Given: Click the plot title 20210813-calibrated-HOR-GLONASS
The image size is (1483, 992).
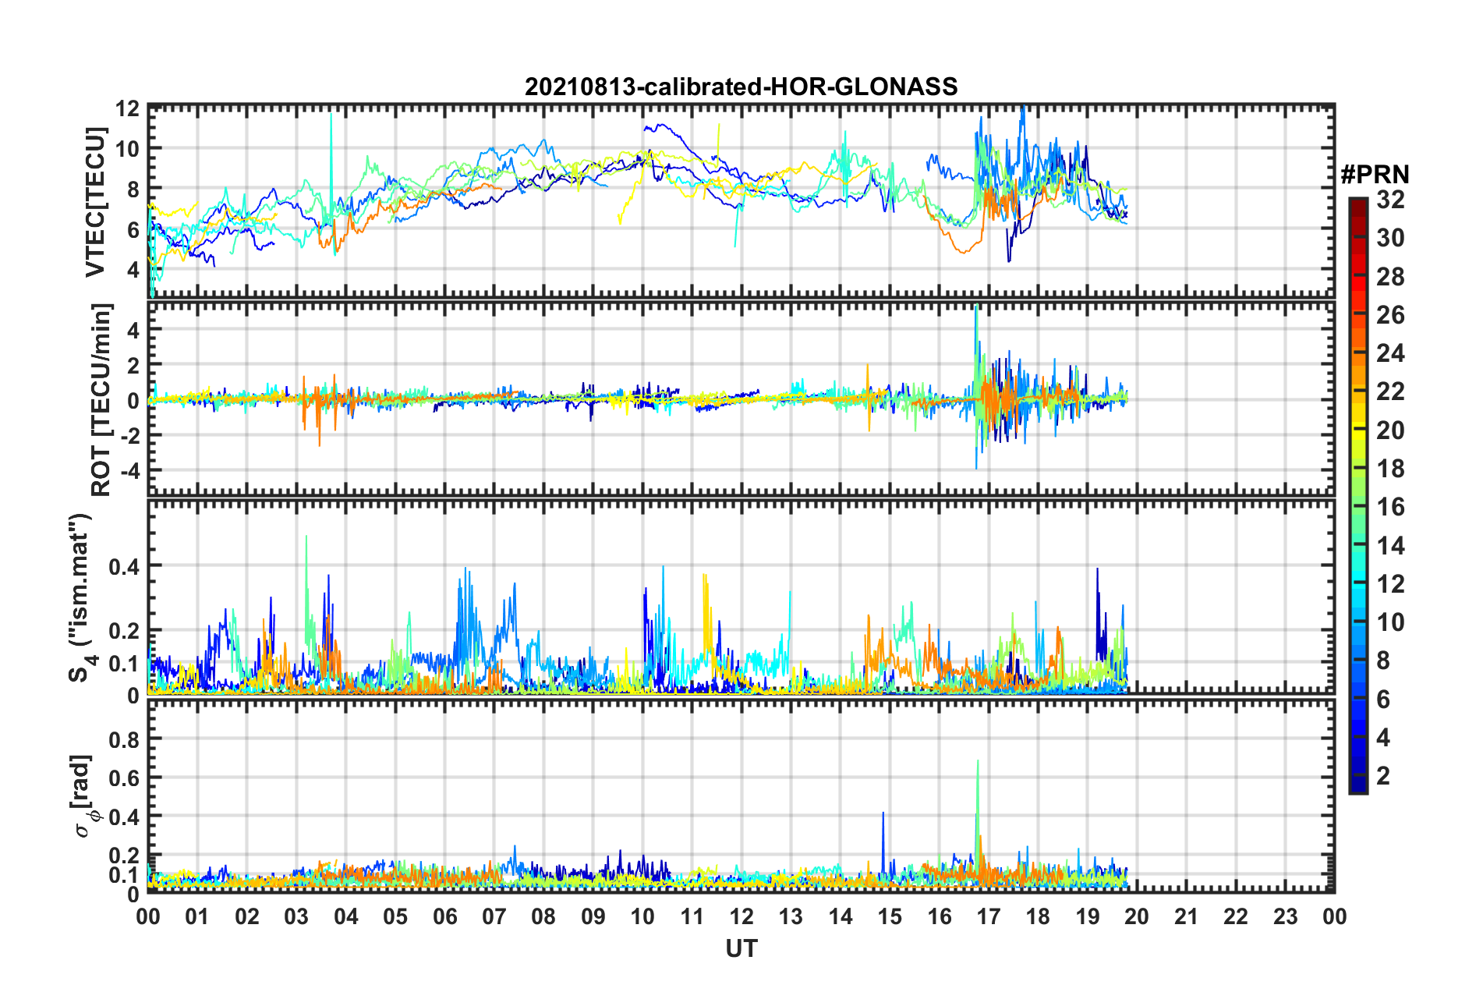Looking at the screenshot, I should pyautogui.click(x=741, y=86).
